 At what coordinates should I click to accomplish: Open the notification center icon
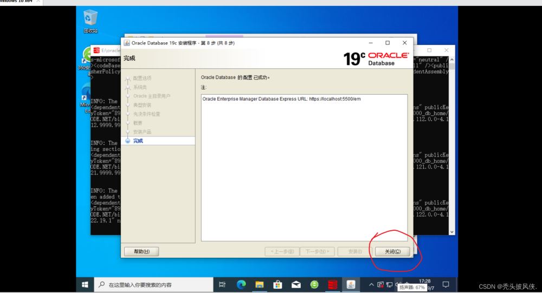pos(446,284)
